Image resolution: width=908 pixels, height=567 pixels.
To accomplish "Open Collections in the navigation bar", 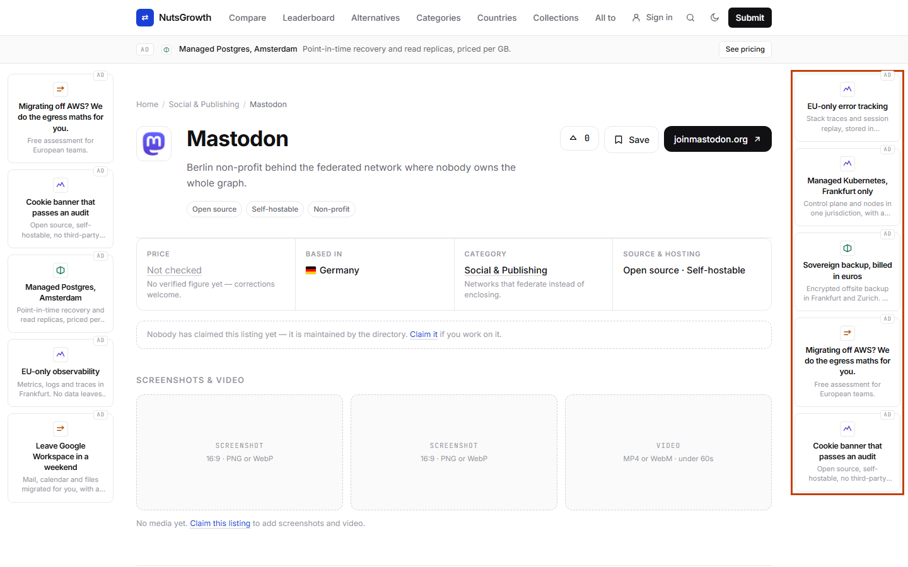I will point(556,18).
